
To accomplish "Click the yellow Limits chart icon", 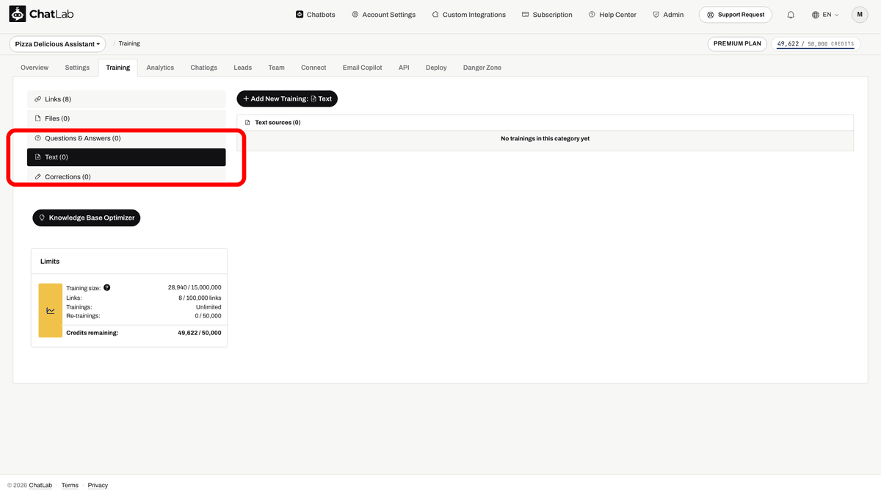I will [50, 311].
